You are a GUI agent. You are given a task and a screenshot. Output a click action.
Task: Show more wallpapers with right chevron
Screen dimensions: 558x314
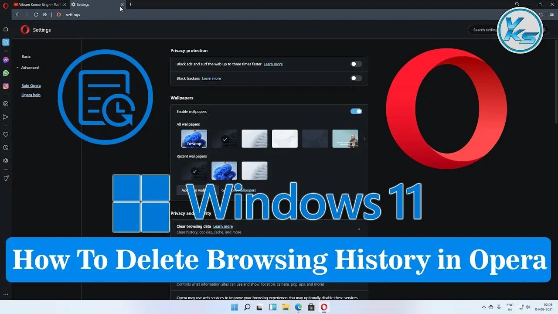364,139
